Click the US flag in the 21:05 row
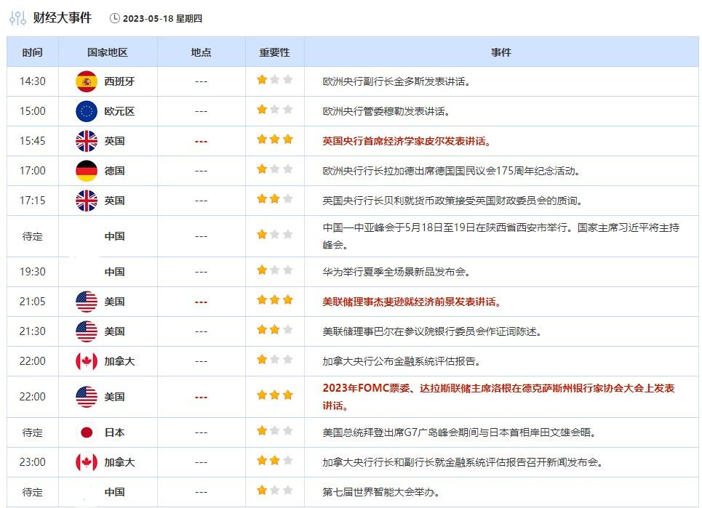The image size is (702, 508). pyautogui.click(x=87, y=302)
